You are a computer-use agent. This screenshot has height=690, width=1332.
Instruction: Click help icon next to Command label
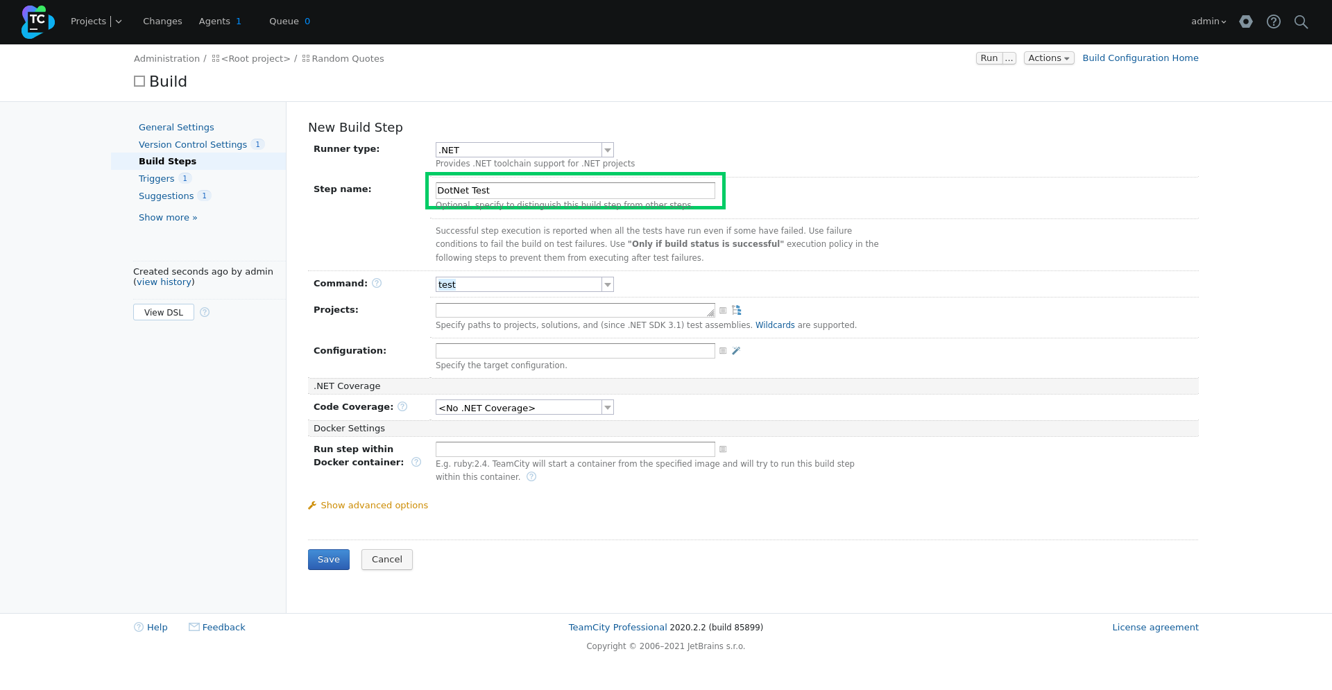(x=377, y=283)
